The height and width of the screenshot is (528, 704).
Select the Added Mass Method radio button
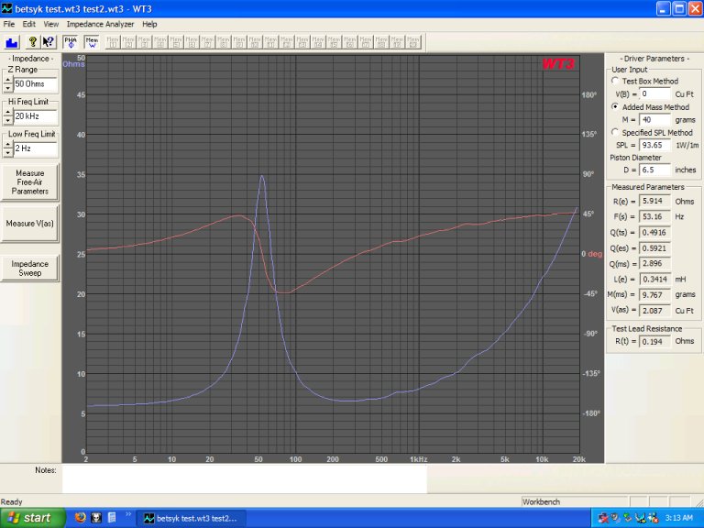click(x=615, y=107)
